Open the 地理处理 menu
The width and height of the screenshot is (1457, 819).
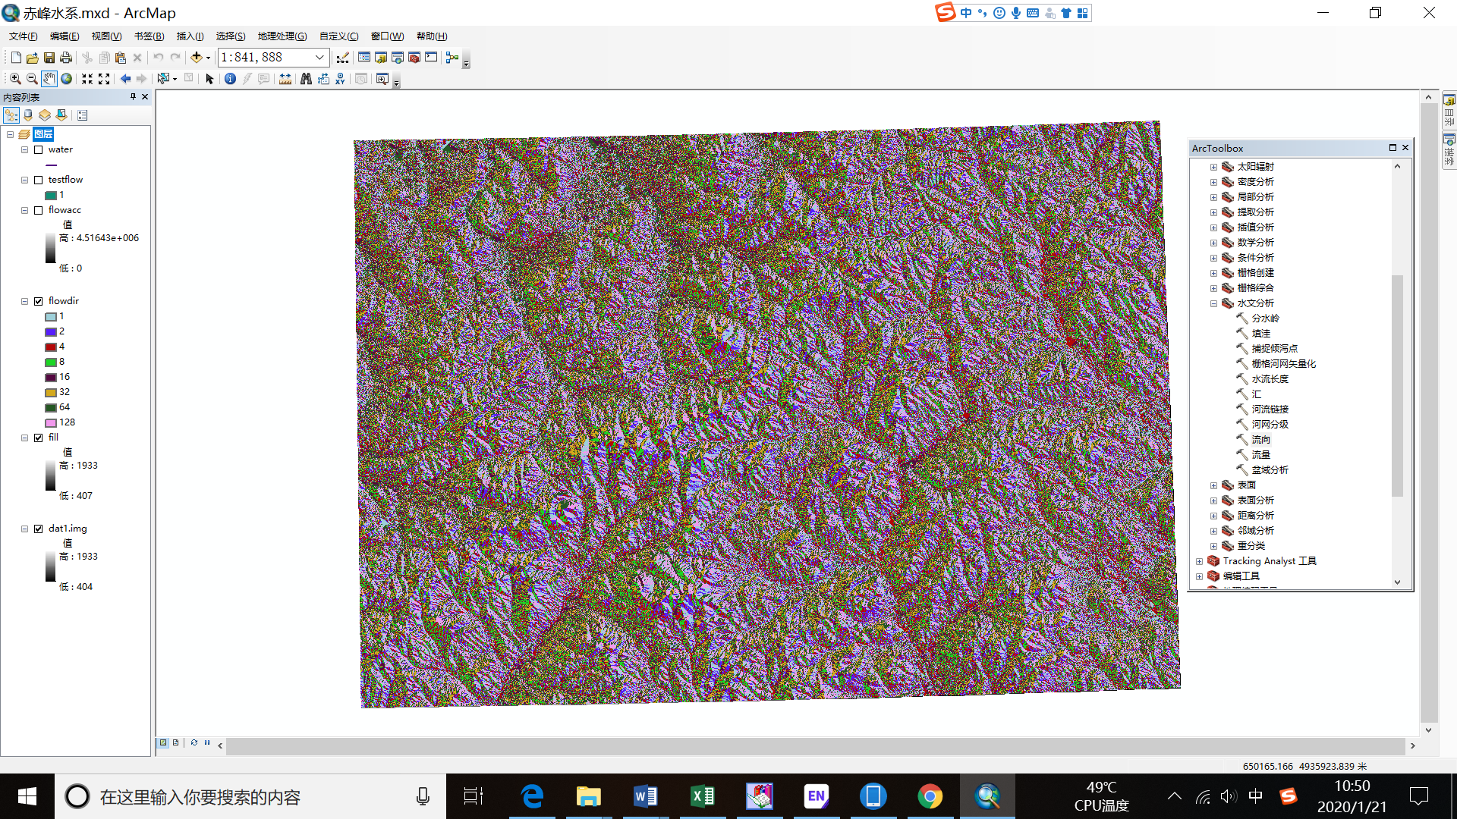coord(281,36)
